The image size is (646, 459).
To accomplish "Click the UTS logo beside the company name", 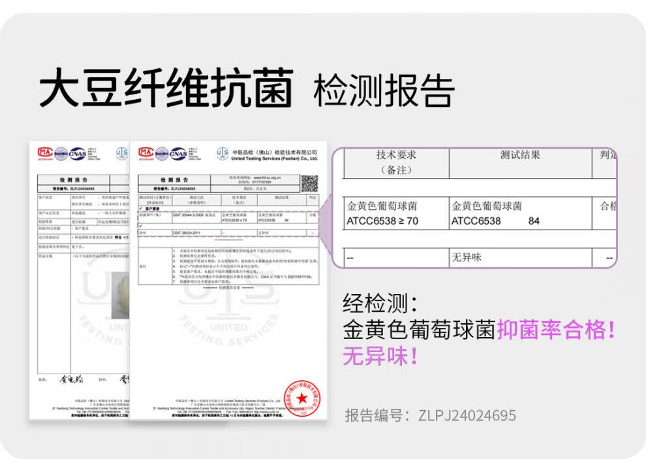I will click(223, 154).
